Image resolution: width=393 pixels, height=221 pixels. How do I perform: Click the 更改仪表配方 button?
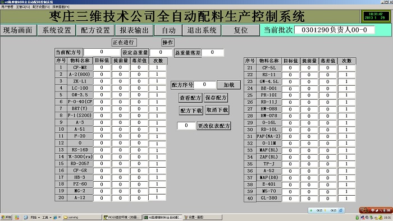[x=214, y=126]
